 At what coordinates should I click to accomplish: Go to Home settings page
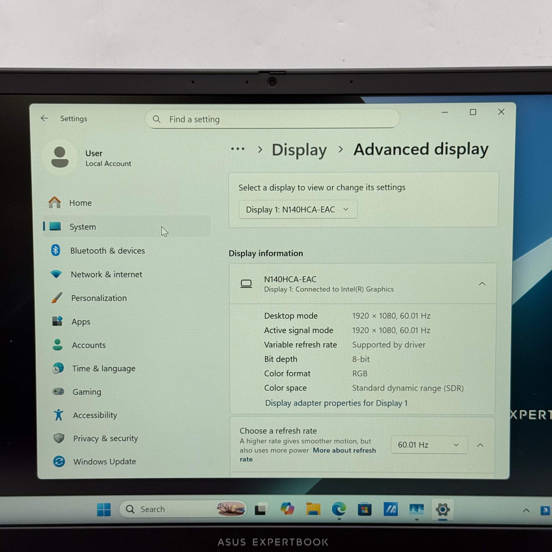(127, 203)
